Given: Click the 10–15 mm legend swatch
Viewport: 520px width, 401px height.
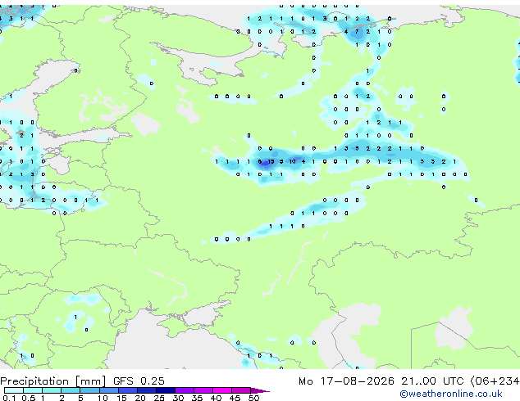Looking at the screenshot, I should pyautogui.click(x=108, y=390).
